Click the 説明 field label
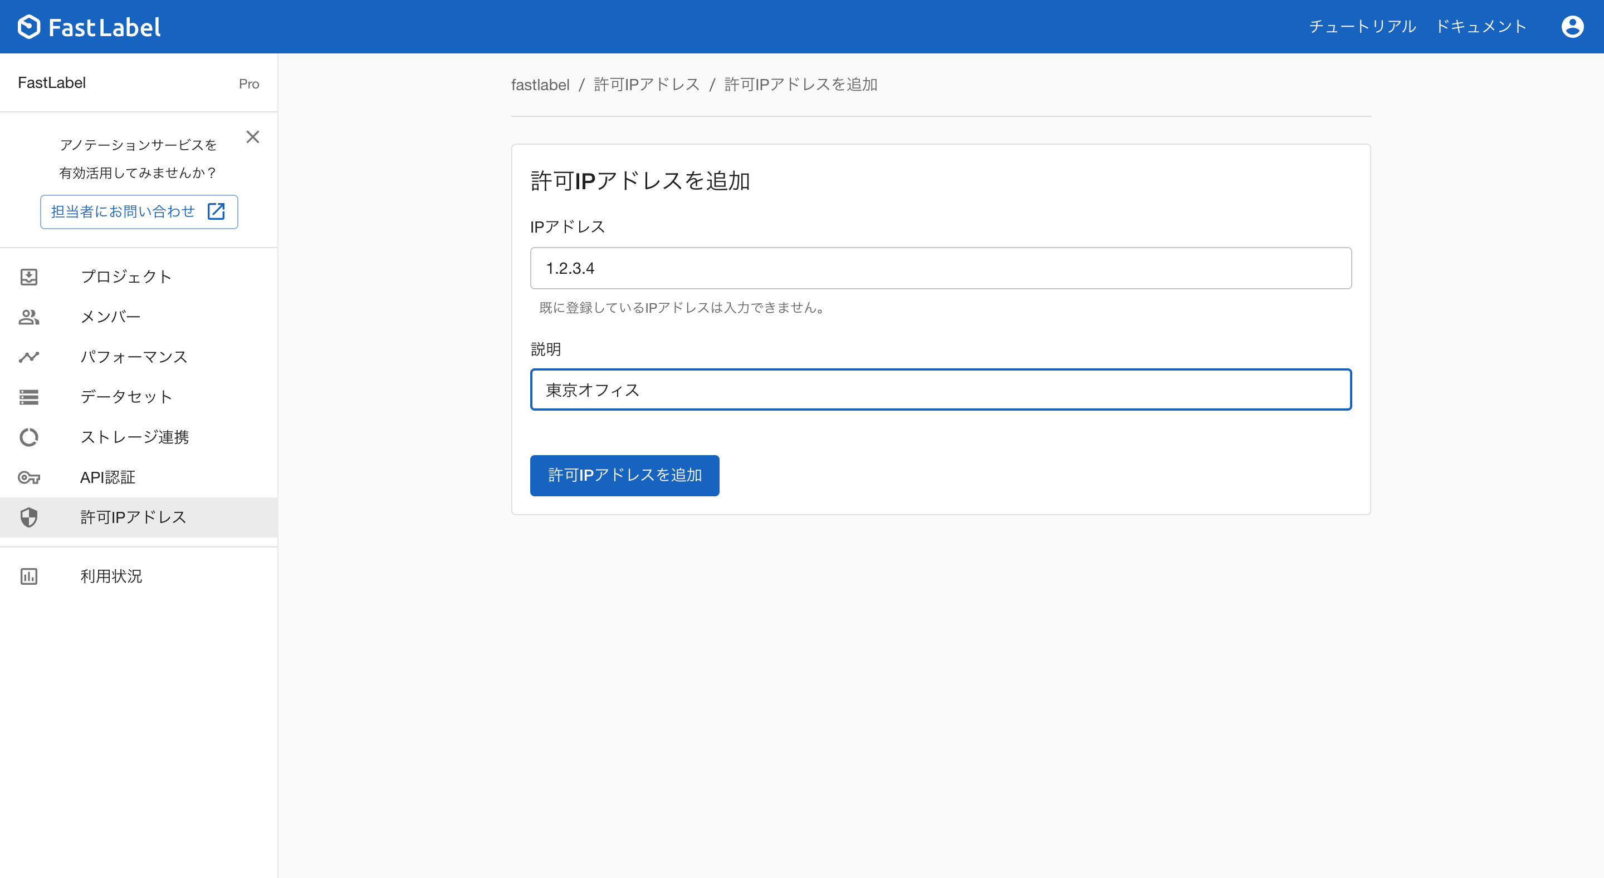This screenshot has width=1604, height=878. [x=545, y=349]
